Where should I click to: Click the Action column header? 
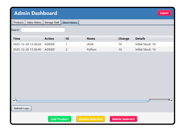(54, 39)
